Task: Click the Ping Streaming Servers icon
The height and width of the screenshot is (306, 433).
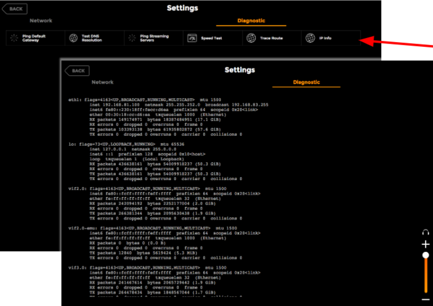Action: coord(132,38)
